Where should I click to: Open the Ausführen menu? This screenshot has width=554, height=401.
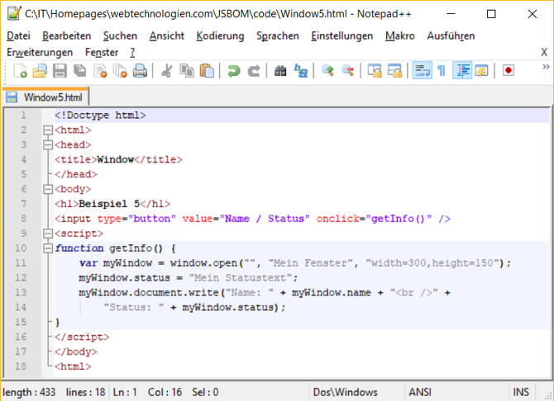(x=451, y=36)
